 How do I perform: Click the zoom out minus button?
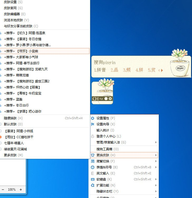click(3, 190)
